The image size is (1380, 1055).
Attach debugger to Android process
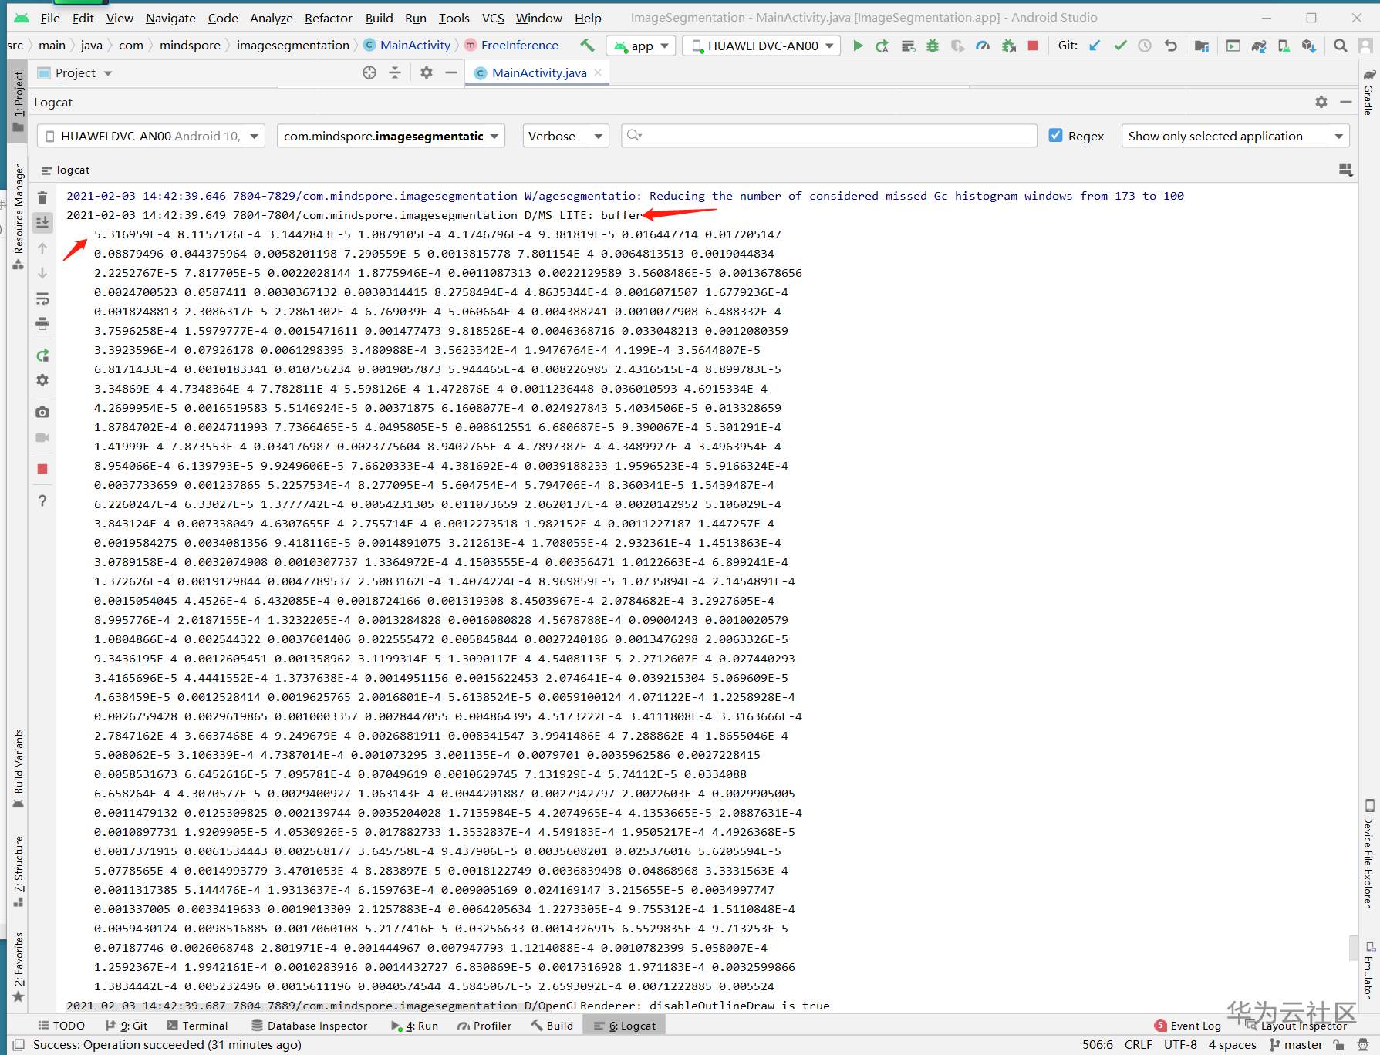[x=1008, y=46]
